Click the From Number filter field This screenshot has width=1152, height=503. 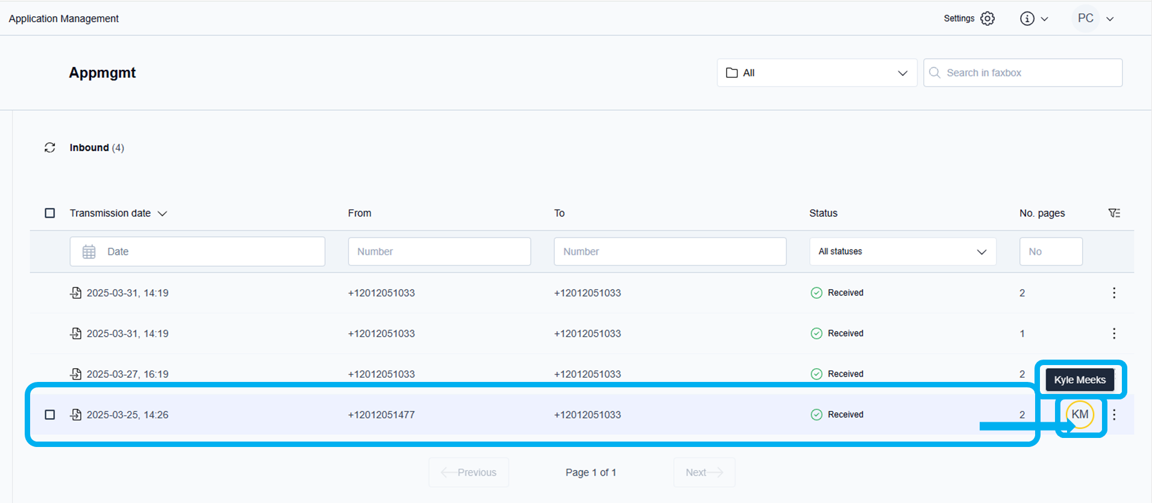pos(439,252)
